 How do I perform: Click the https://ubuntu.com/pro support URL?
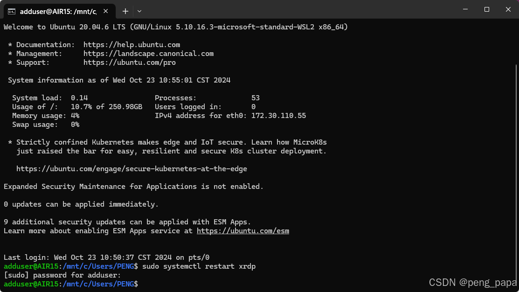coord(130,63)
